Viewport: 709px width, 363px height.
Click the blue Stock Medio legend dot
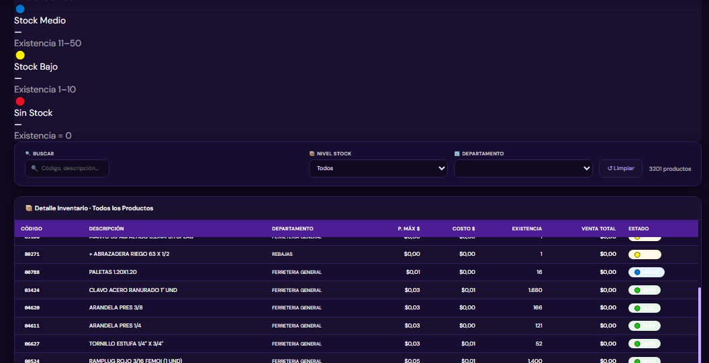(20, 9)
